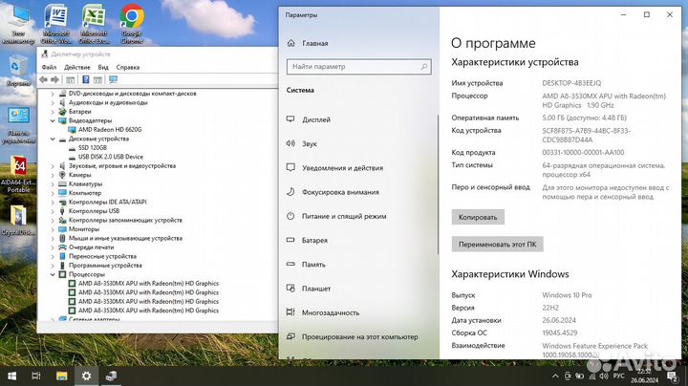688x386 pixels.
Task: Go to Главная in Settings
Action: pos(314,43)
